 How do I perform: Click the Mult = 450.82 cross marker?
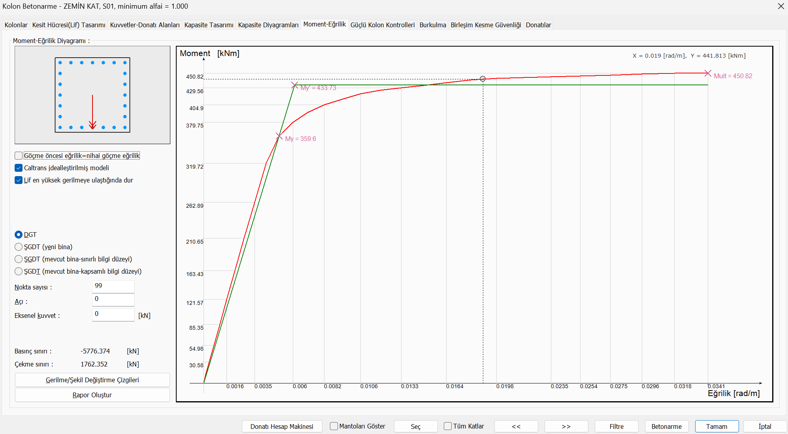pos(708,73)
